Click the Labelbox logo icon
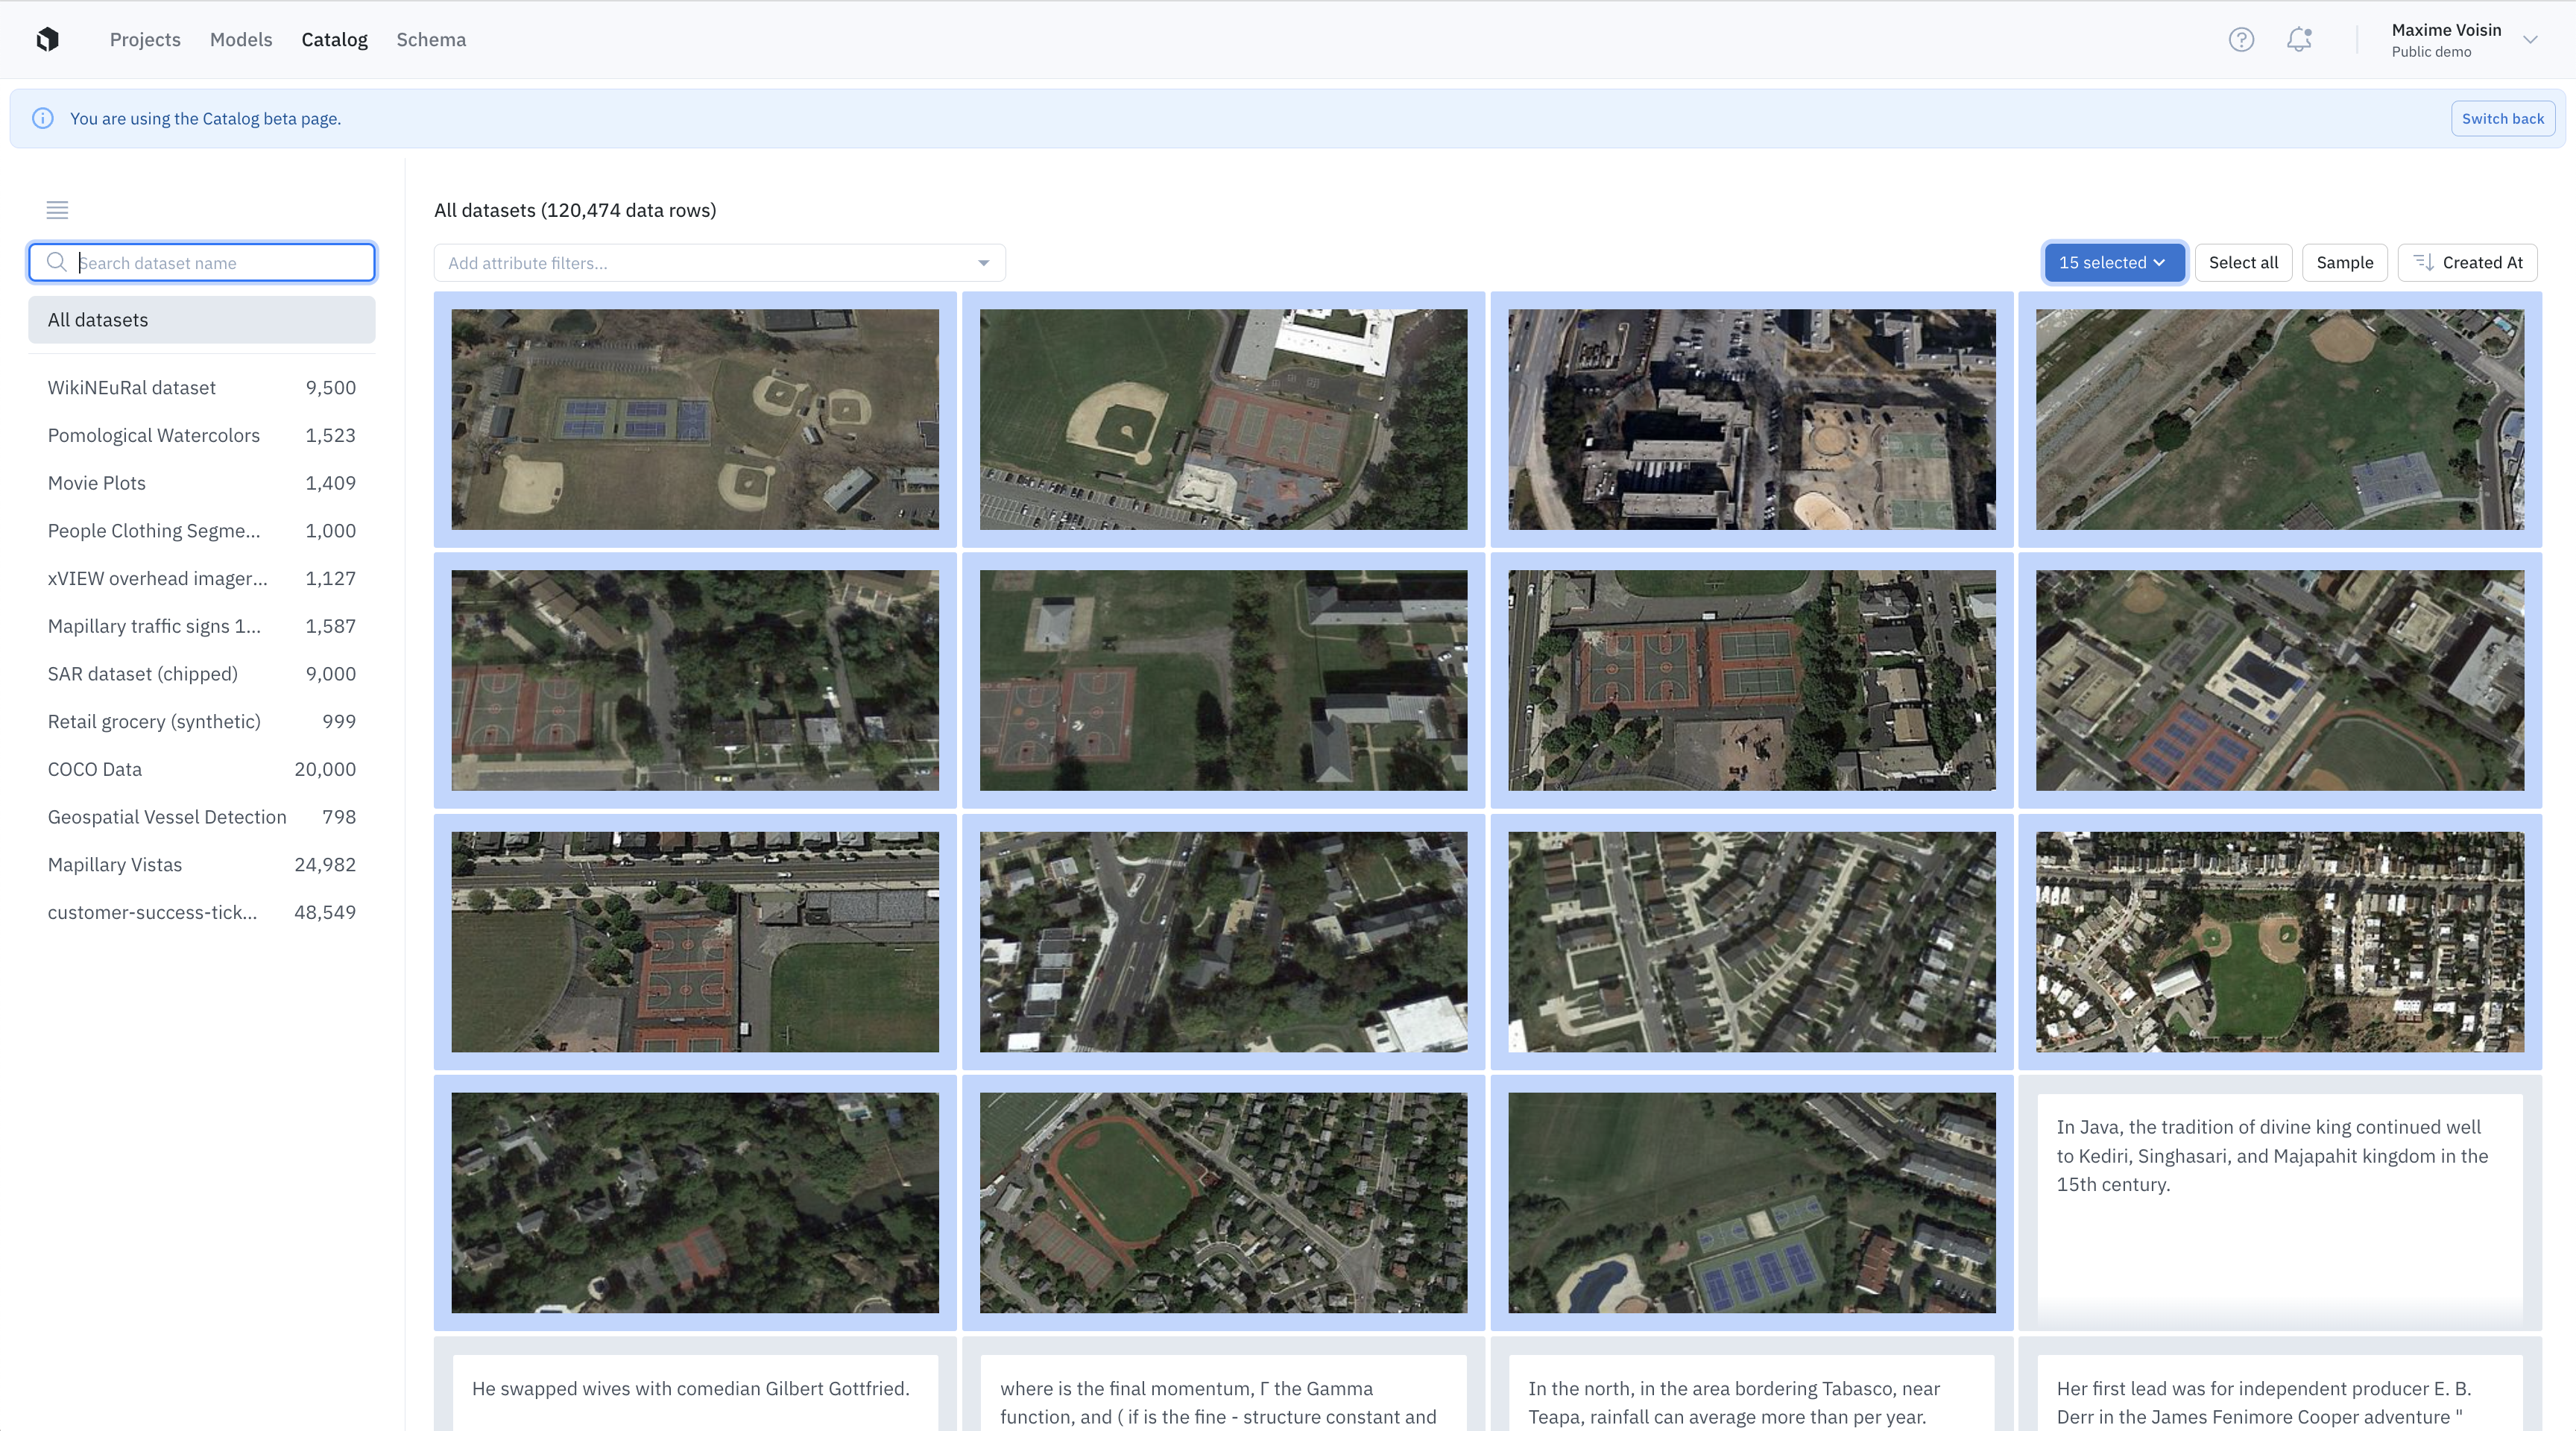The width and height of the screenshot is (2576, 1431). click(x=47, y=39)
